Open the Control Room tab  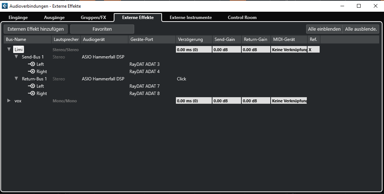click(242, 18)
